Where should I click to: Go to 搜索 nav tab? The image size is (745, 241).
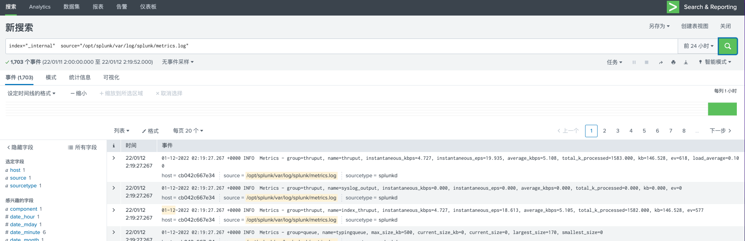tap(11, 7)
